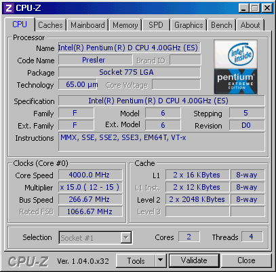
Task: Click the empty Core Voltage field
Action: tap(176, 84)
